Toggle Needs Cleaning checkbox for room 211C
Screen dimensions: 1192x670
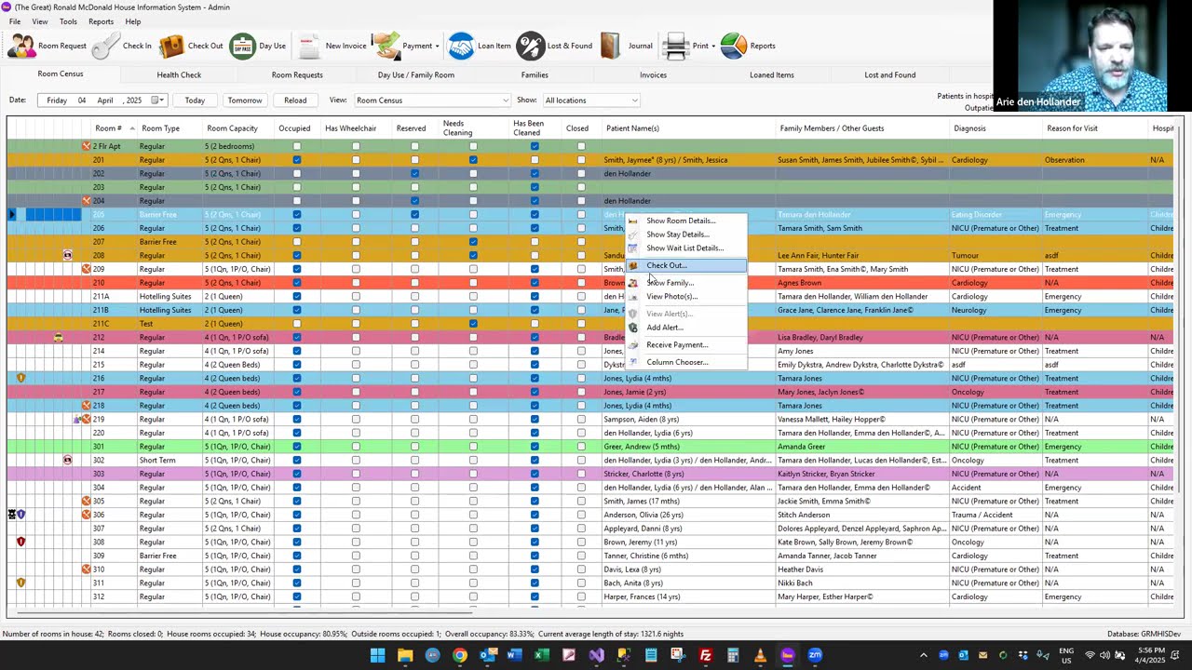473,324
